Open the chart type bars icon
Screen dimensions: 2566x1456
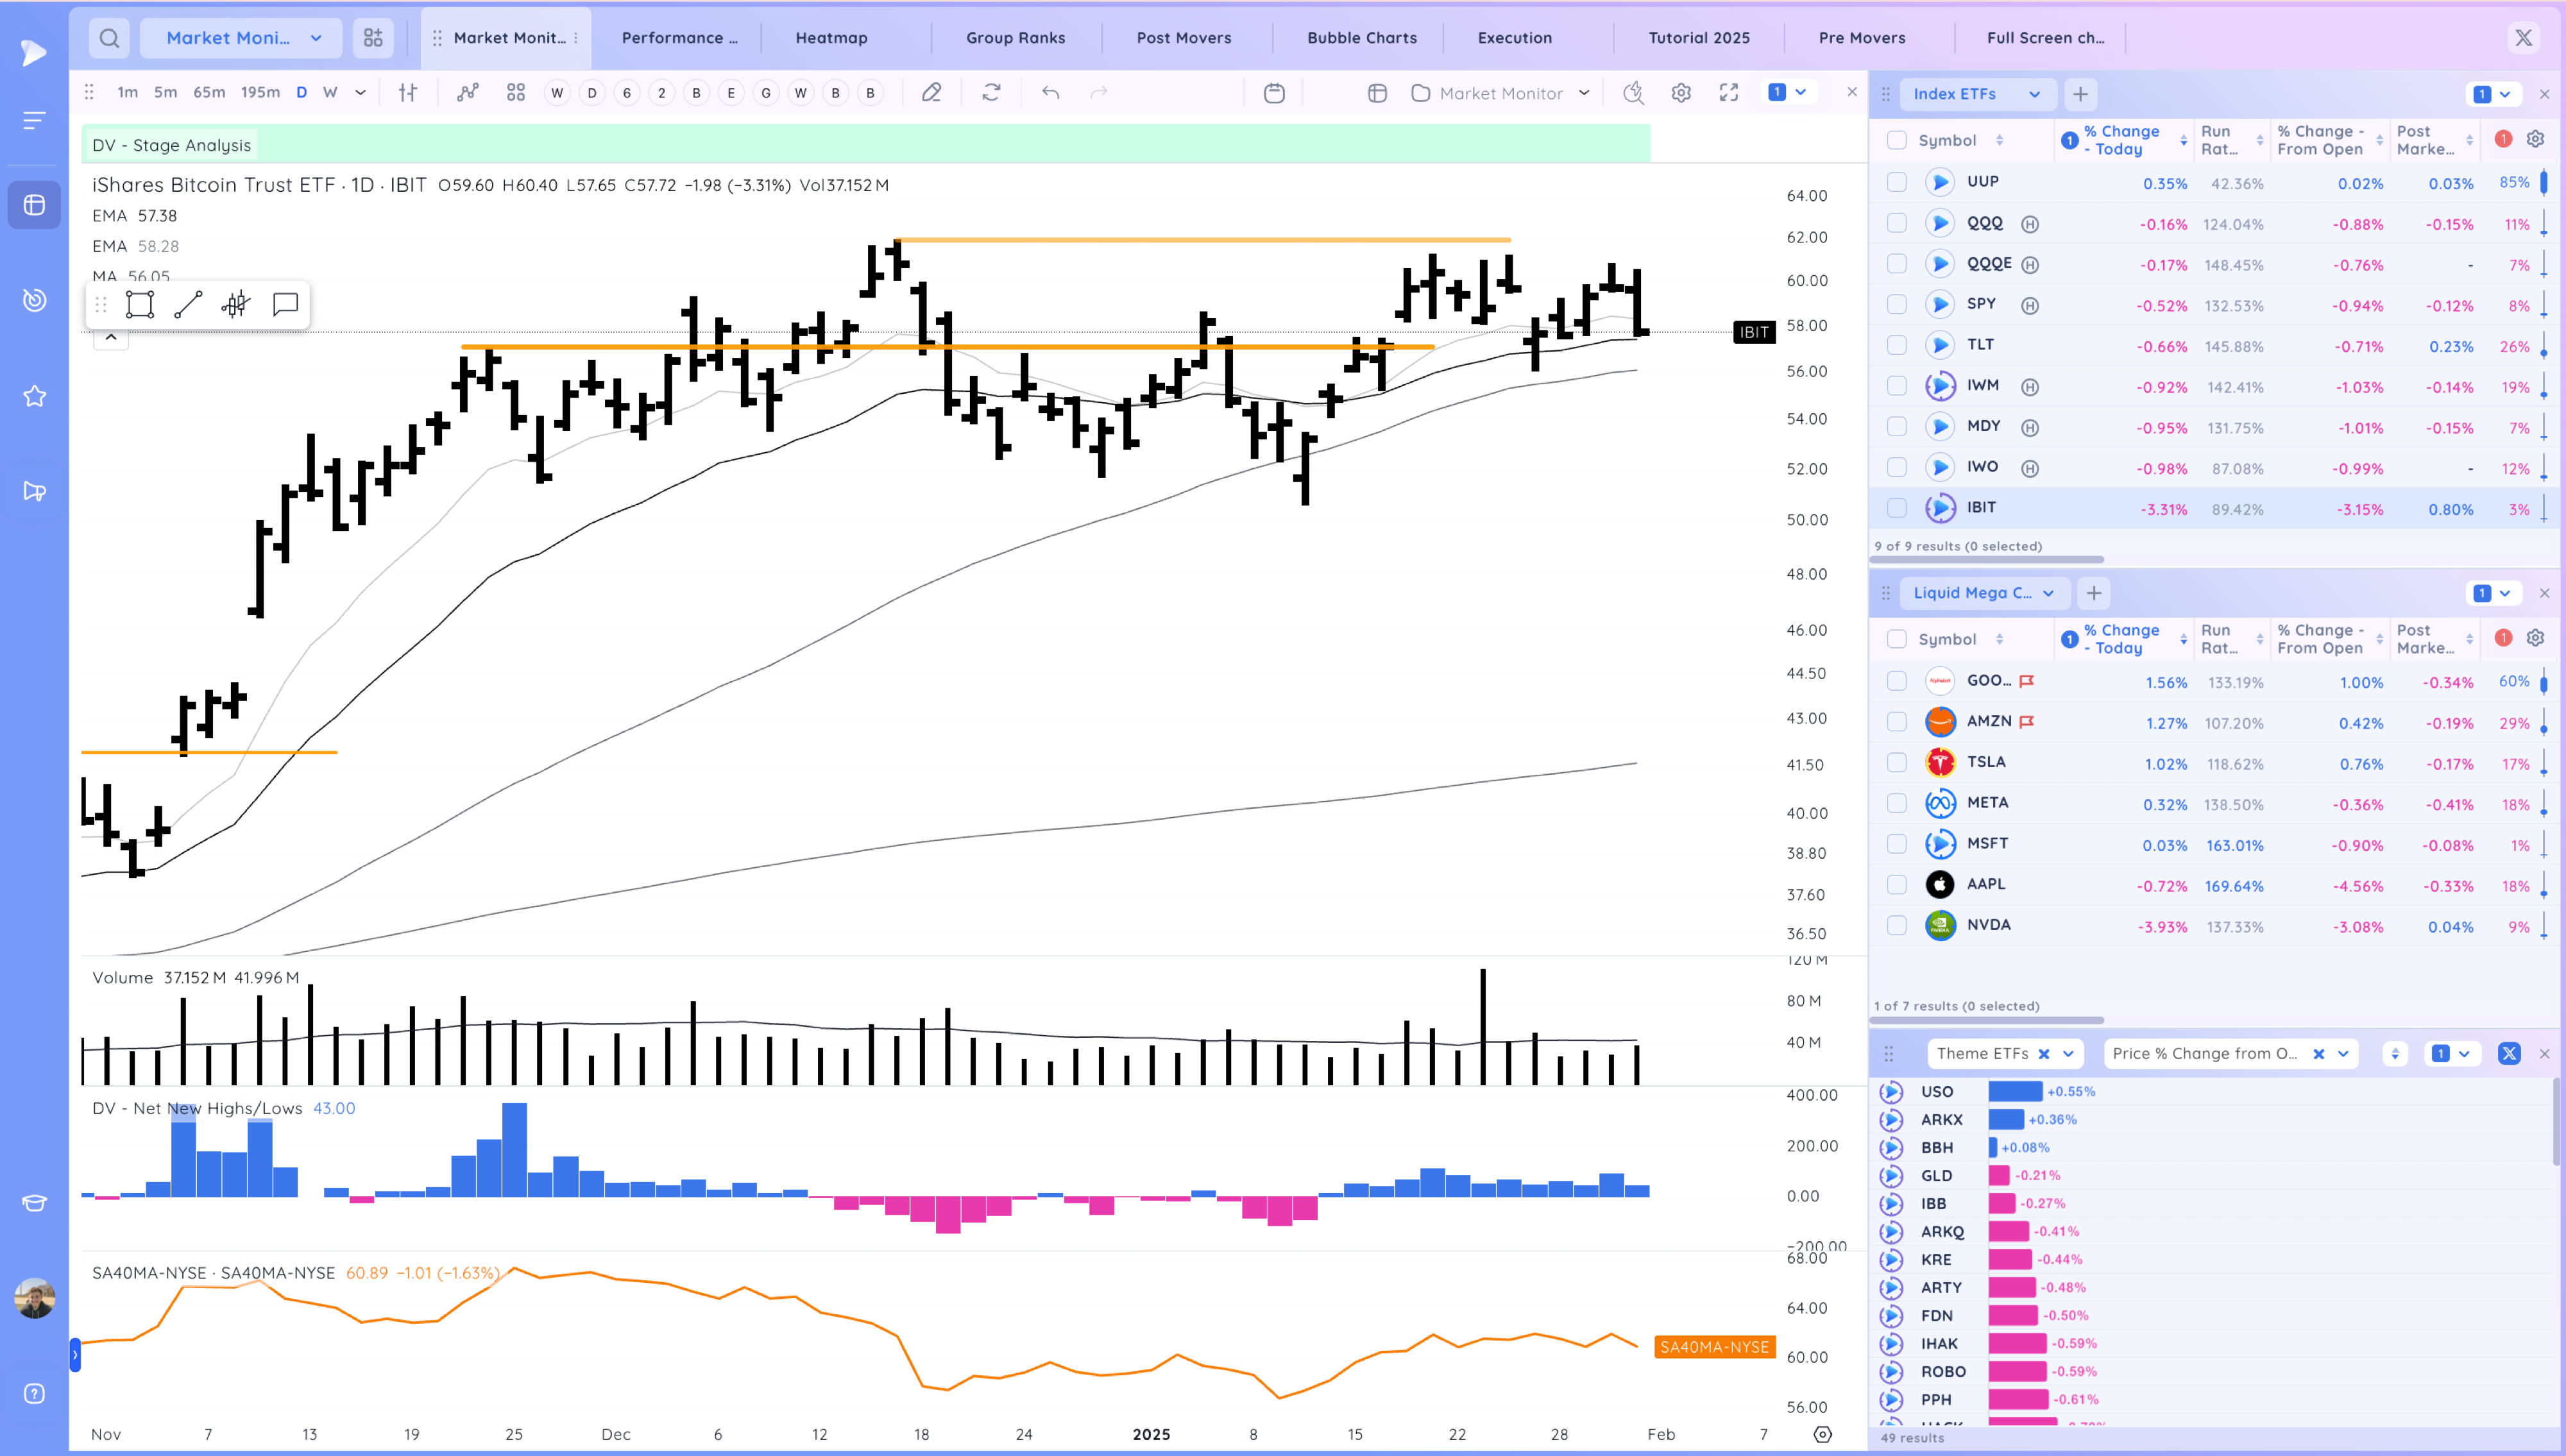click(x=408, y=93)
